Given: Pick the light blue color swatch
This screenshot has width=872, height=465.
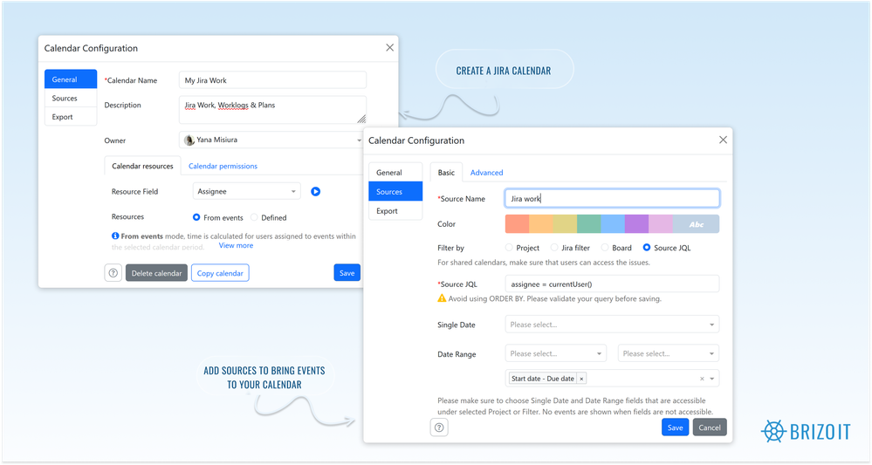Looking at the screenshot, I should click(613, 224).
